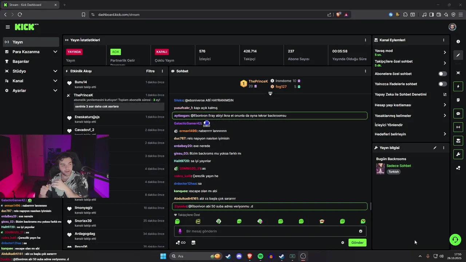
Task: Click the lightning bolt icon in the right rail
Action: click(458, 87)
